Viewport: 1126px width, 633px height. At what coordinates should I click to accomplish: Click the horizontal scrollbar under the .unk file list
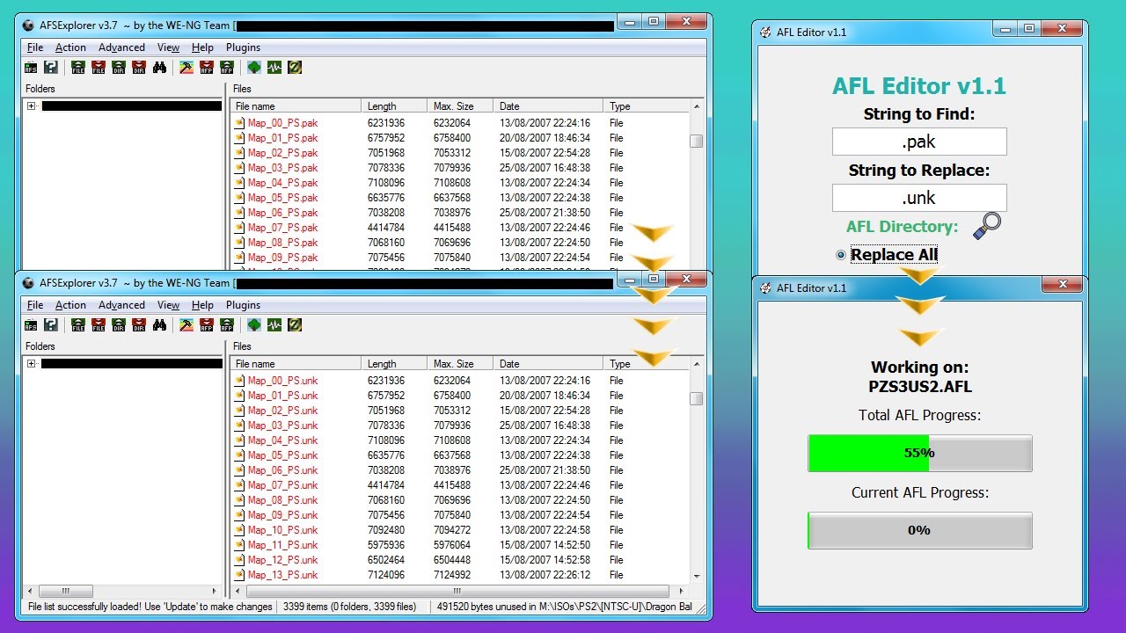457,591
